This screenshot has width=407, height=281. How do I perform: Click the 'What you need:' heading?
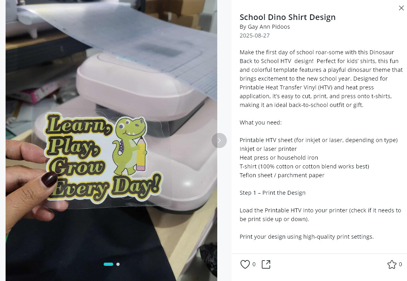click(x=260, y=123)
